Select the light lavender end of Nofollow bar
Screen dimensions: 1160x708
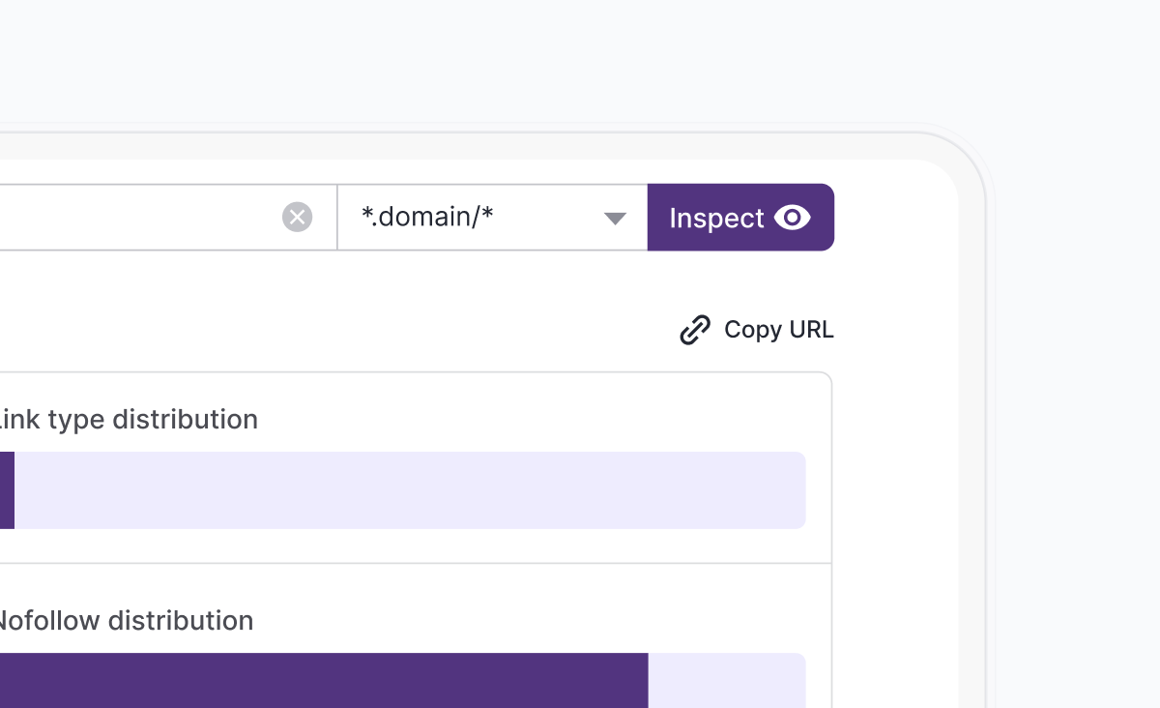coord(725,680)
